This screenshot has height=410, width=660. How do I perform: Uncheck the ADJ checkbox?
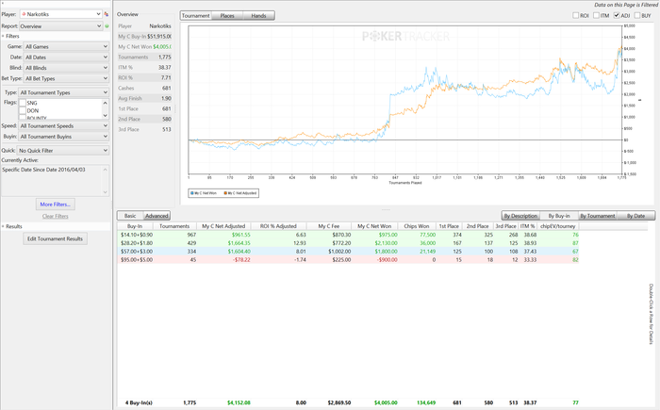tap(617, 15)
